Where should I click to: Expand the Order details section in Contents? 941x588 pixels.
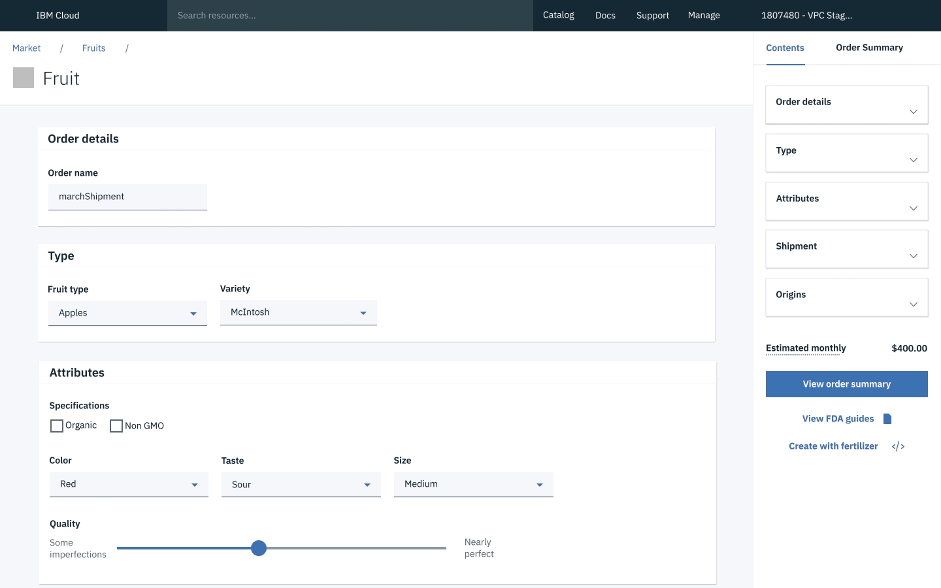pyautogui.click(x=847, y=105)
